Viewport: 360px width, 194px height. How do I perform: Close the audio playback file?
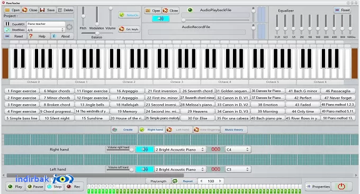pos(170,11)
